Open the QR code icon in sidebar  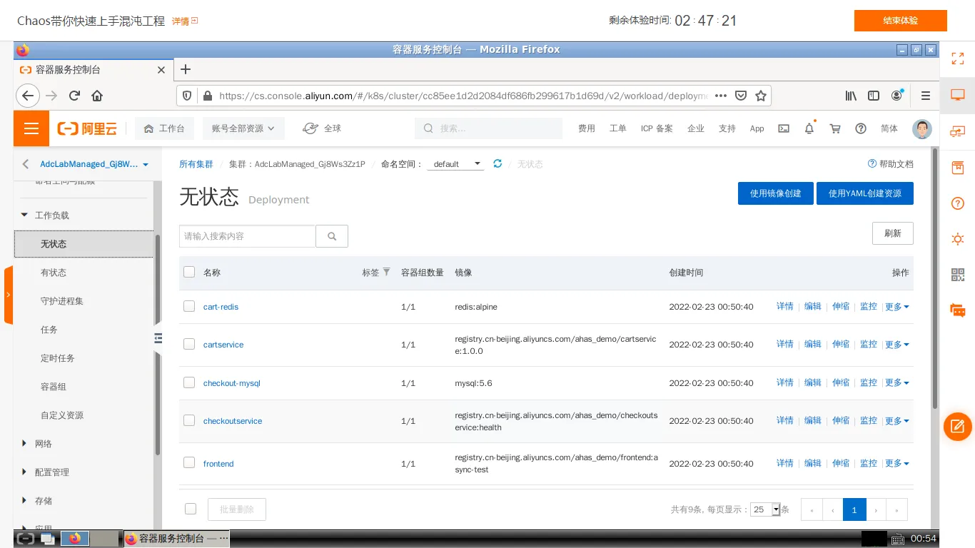(958, 275)
